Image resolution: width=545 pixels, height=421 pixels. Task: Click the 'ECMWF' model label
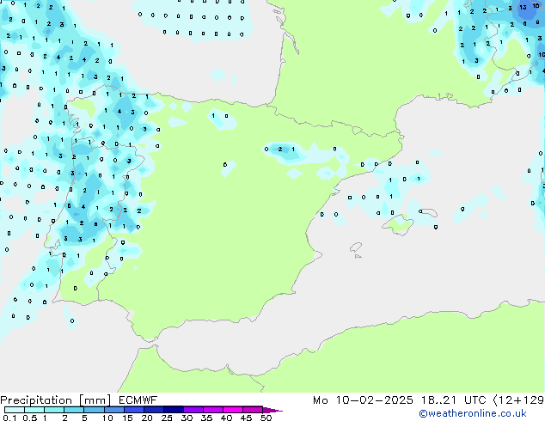point(138,400)
